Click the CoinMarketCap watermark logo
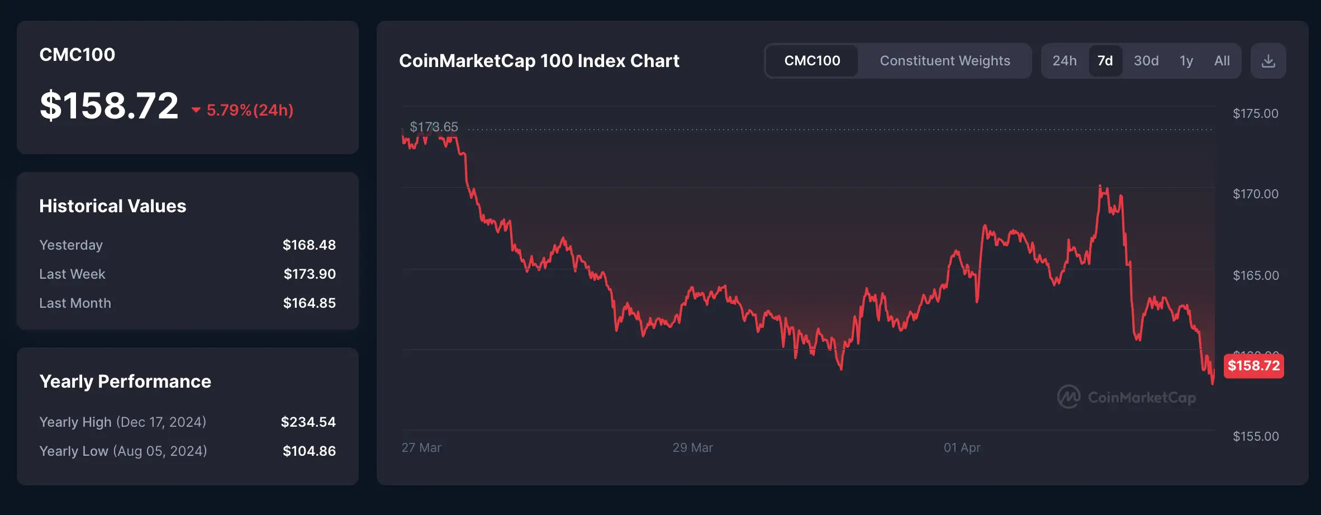The height and width of the screenshot is (515, 1321). tap(1126, 397)
